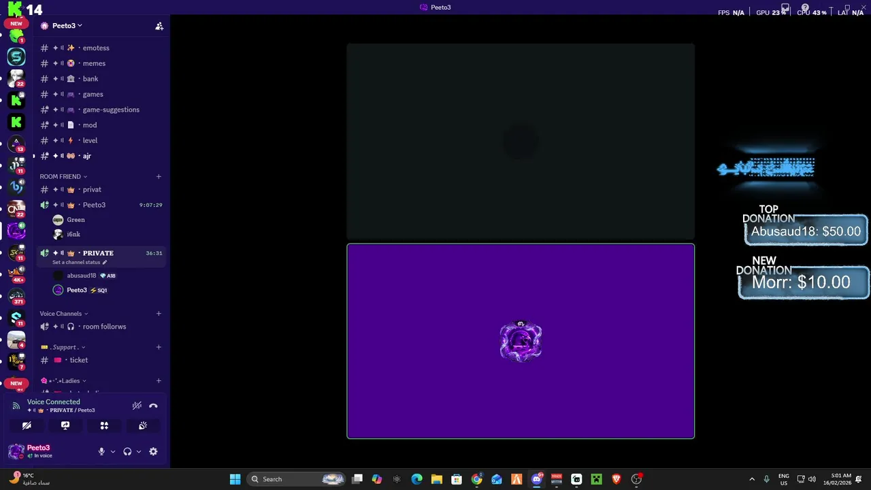Open the top NEW badge server icon
The height and width of the screenshot is (490, 871).
click(x=16, y=34)
